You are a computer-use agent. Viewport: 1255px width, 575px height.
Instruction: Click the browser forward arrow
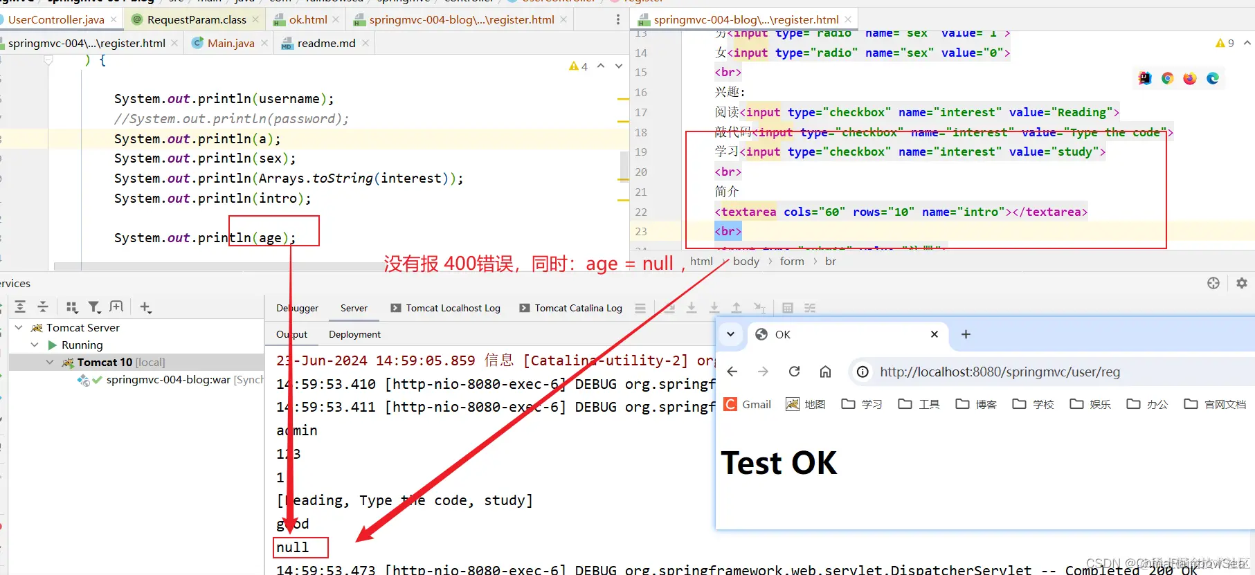point(763,372)
